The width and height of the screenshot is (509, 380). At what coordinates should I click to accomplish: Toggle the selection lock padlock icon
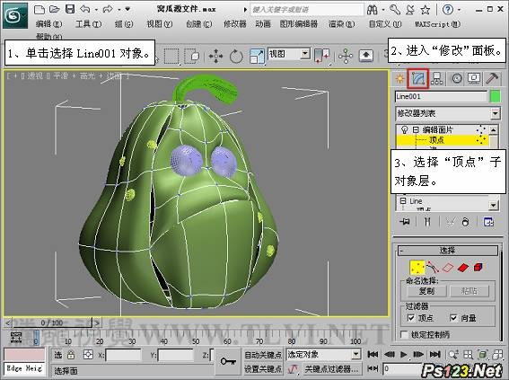[x=71, y=355]
